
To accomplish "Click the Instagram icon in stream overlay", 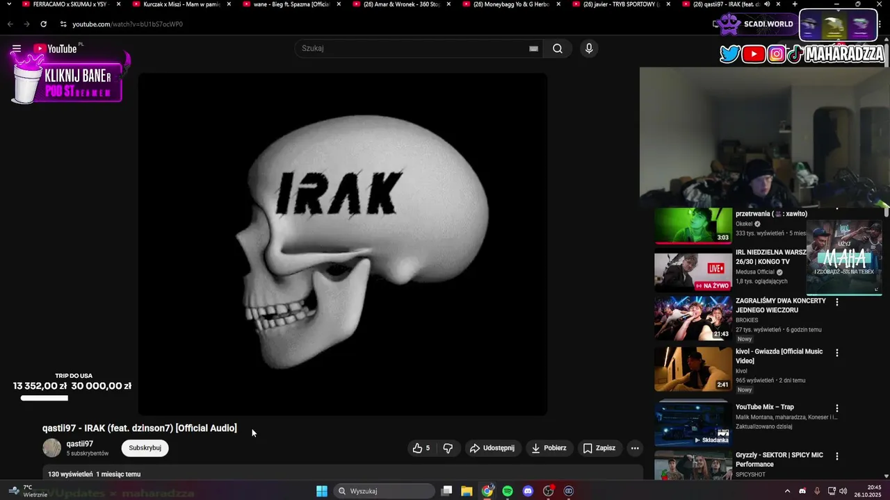I will click(x=777, y=54).
